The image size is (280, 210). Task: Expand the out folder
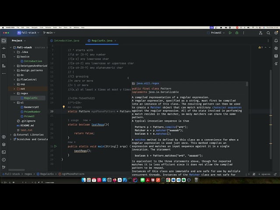coord(14,89)
